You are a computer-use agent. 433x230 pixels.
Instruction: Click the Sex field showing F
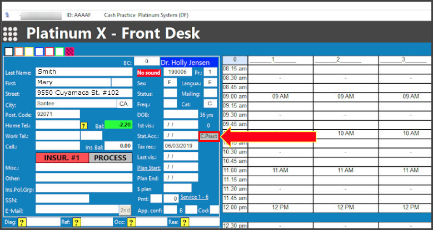tap(170, 83)
